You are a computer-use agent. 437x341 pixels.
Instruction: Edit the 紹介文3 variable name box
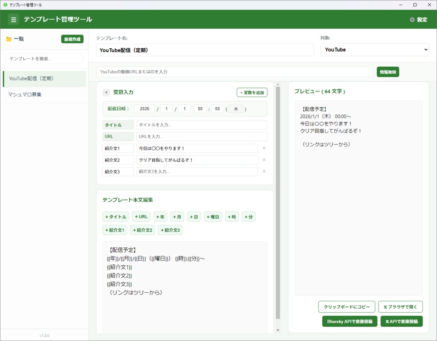coord(118,172)
